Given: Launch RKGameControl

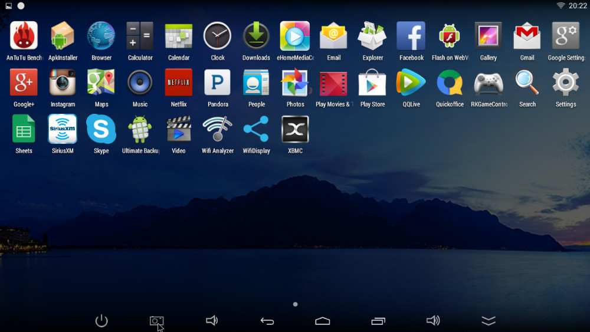Looking at the screenshot, I should pyautogui.click(x=489, y=83).
